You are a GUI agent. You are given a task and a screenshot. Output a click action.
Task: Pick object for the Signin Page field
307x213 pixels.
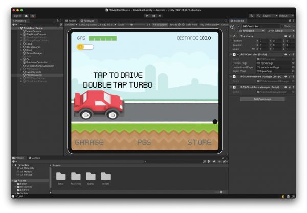pyautogui.click(x=293, y=71)
